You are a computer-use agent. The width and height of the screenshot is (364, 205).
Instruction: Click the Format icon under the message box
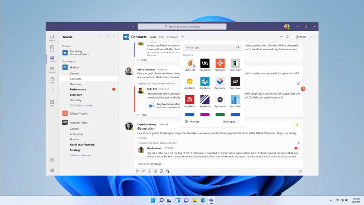(x=137, y=171)
